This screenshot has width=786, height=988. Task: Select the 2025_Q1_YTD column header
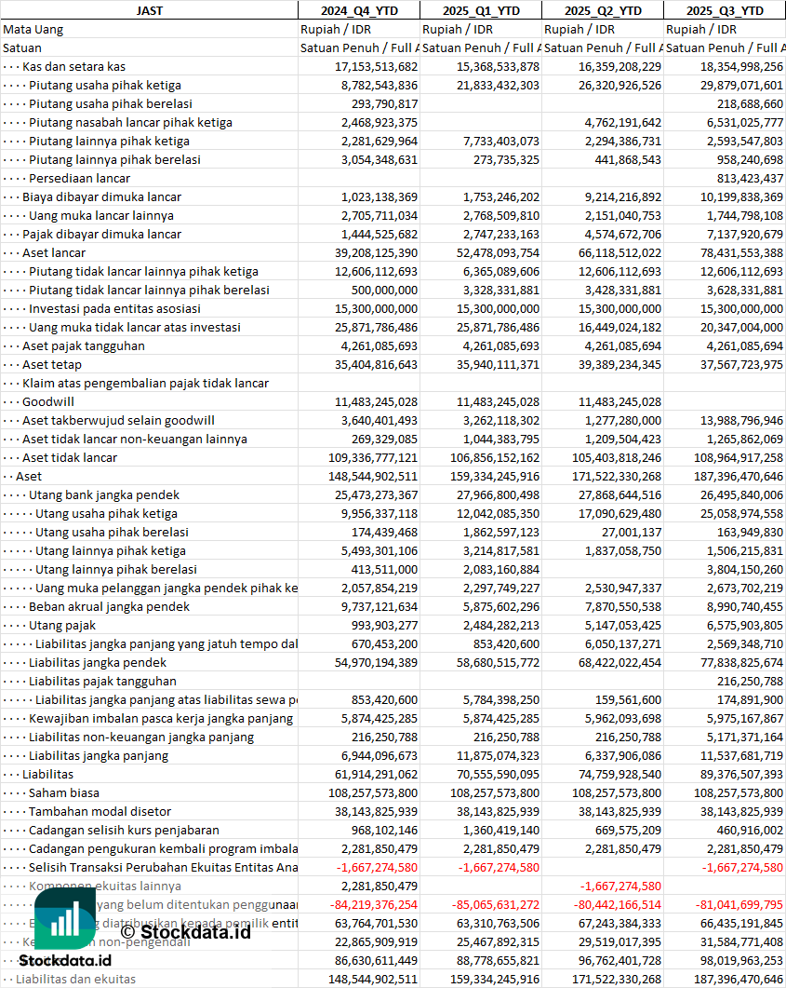tap(481, 11)
